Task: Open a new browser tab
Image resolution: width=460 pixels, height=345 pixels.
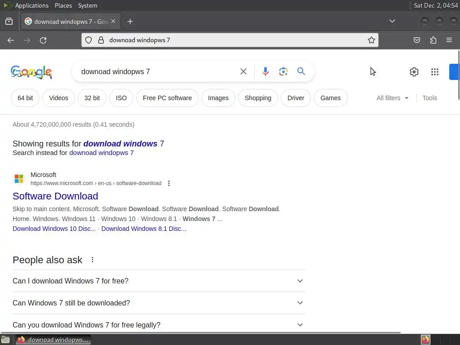Action: (130, 22)
